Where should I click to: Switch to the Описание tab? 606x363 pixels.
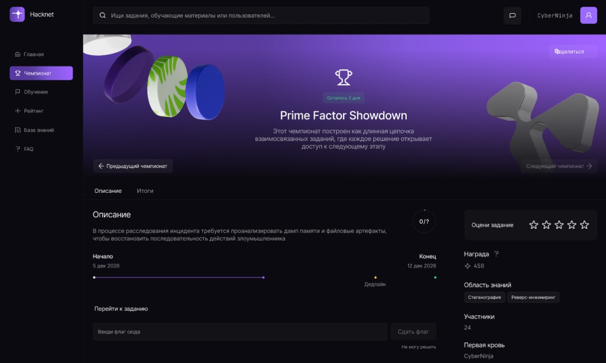[108, 191]
